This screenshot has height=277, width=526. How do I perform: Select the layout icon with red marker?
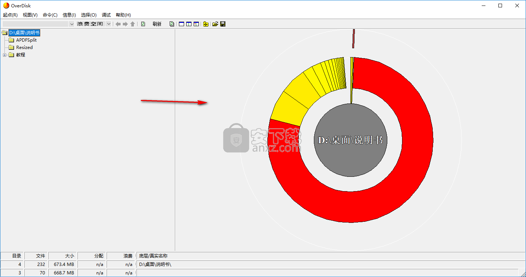[x=196, y=24]
